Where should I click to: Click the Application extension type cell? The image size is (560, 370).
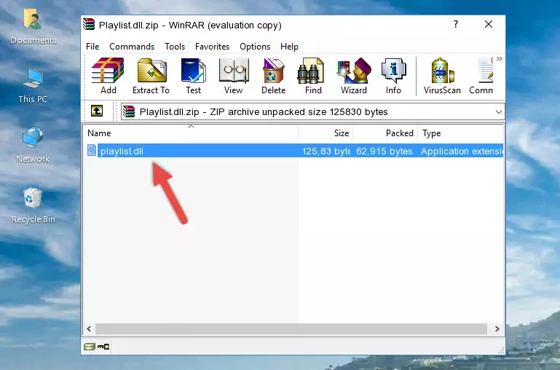point(462,151)
